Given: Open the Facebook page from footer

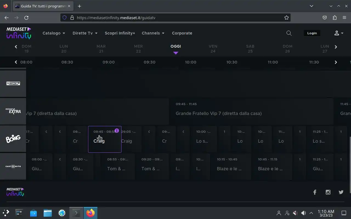Looking at the screenshot, I should 315,192.
